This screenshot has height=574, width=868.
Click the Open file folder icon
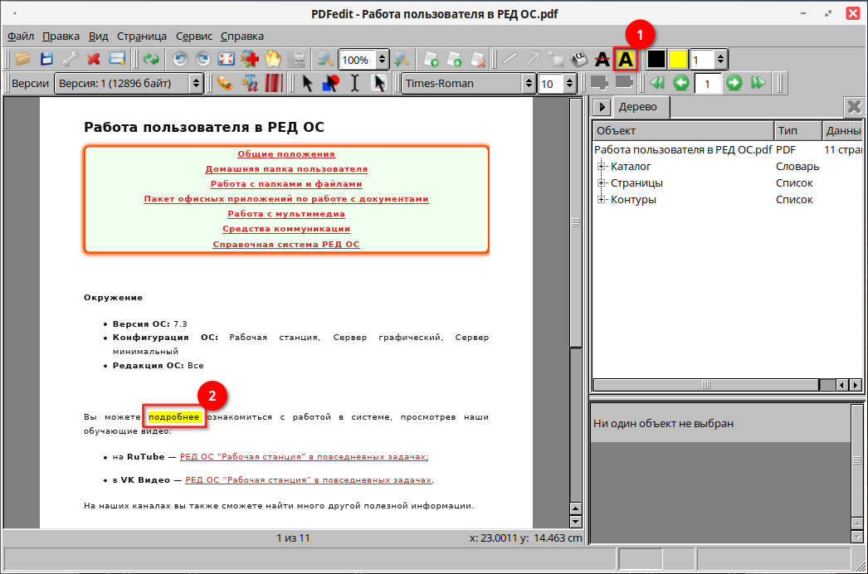click(22, 60)
